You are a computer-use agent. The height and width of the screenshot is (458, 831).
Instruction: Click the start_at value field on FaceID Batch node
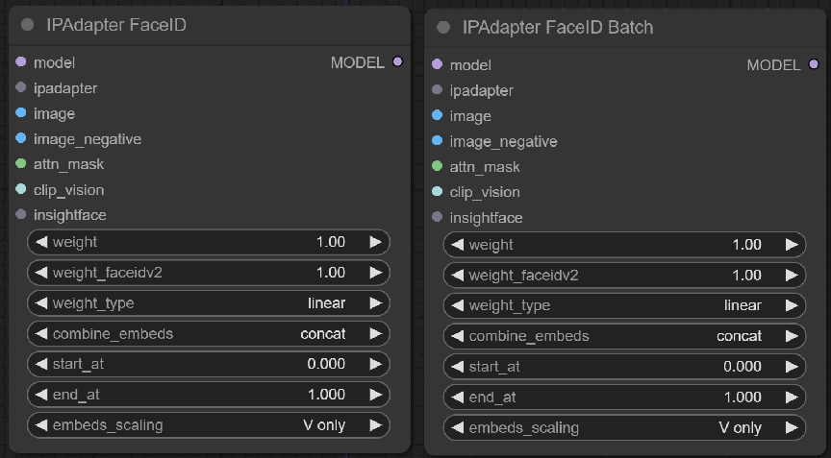[x=624, y=367]
